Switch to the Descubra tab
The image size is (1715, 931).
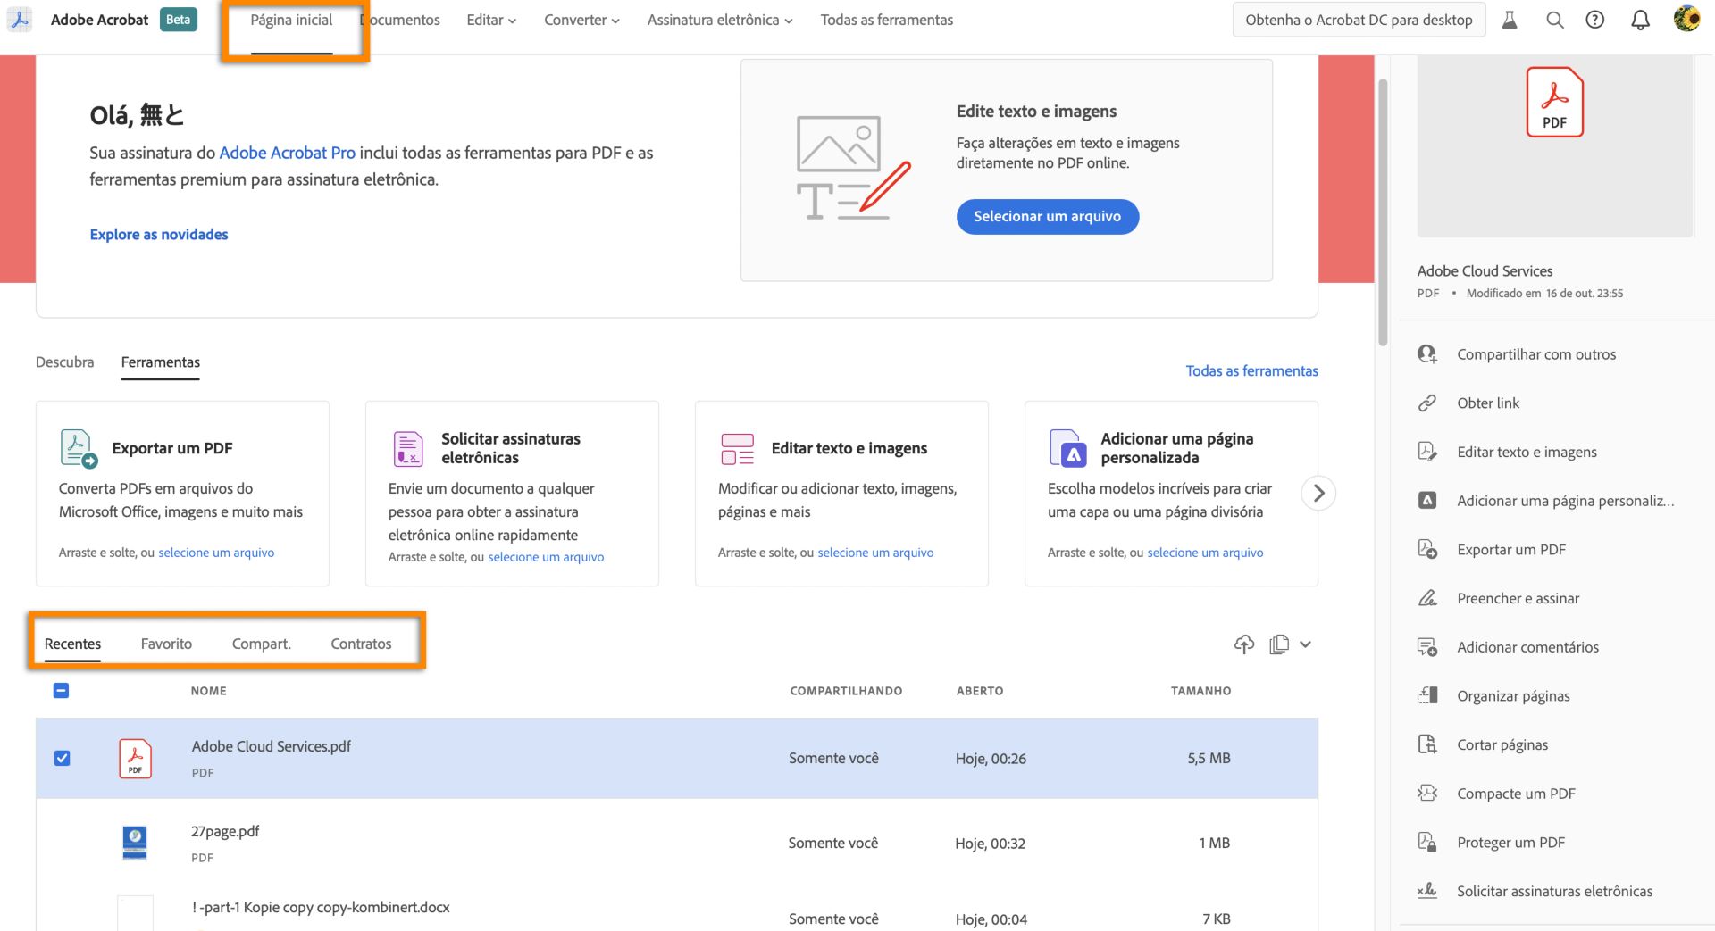pos(64,362)
